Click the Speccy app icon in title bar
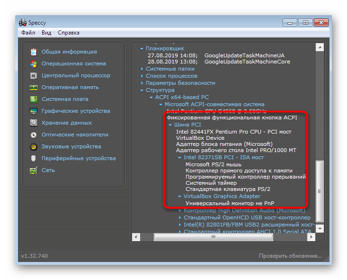 click(23, 22)
